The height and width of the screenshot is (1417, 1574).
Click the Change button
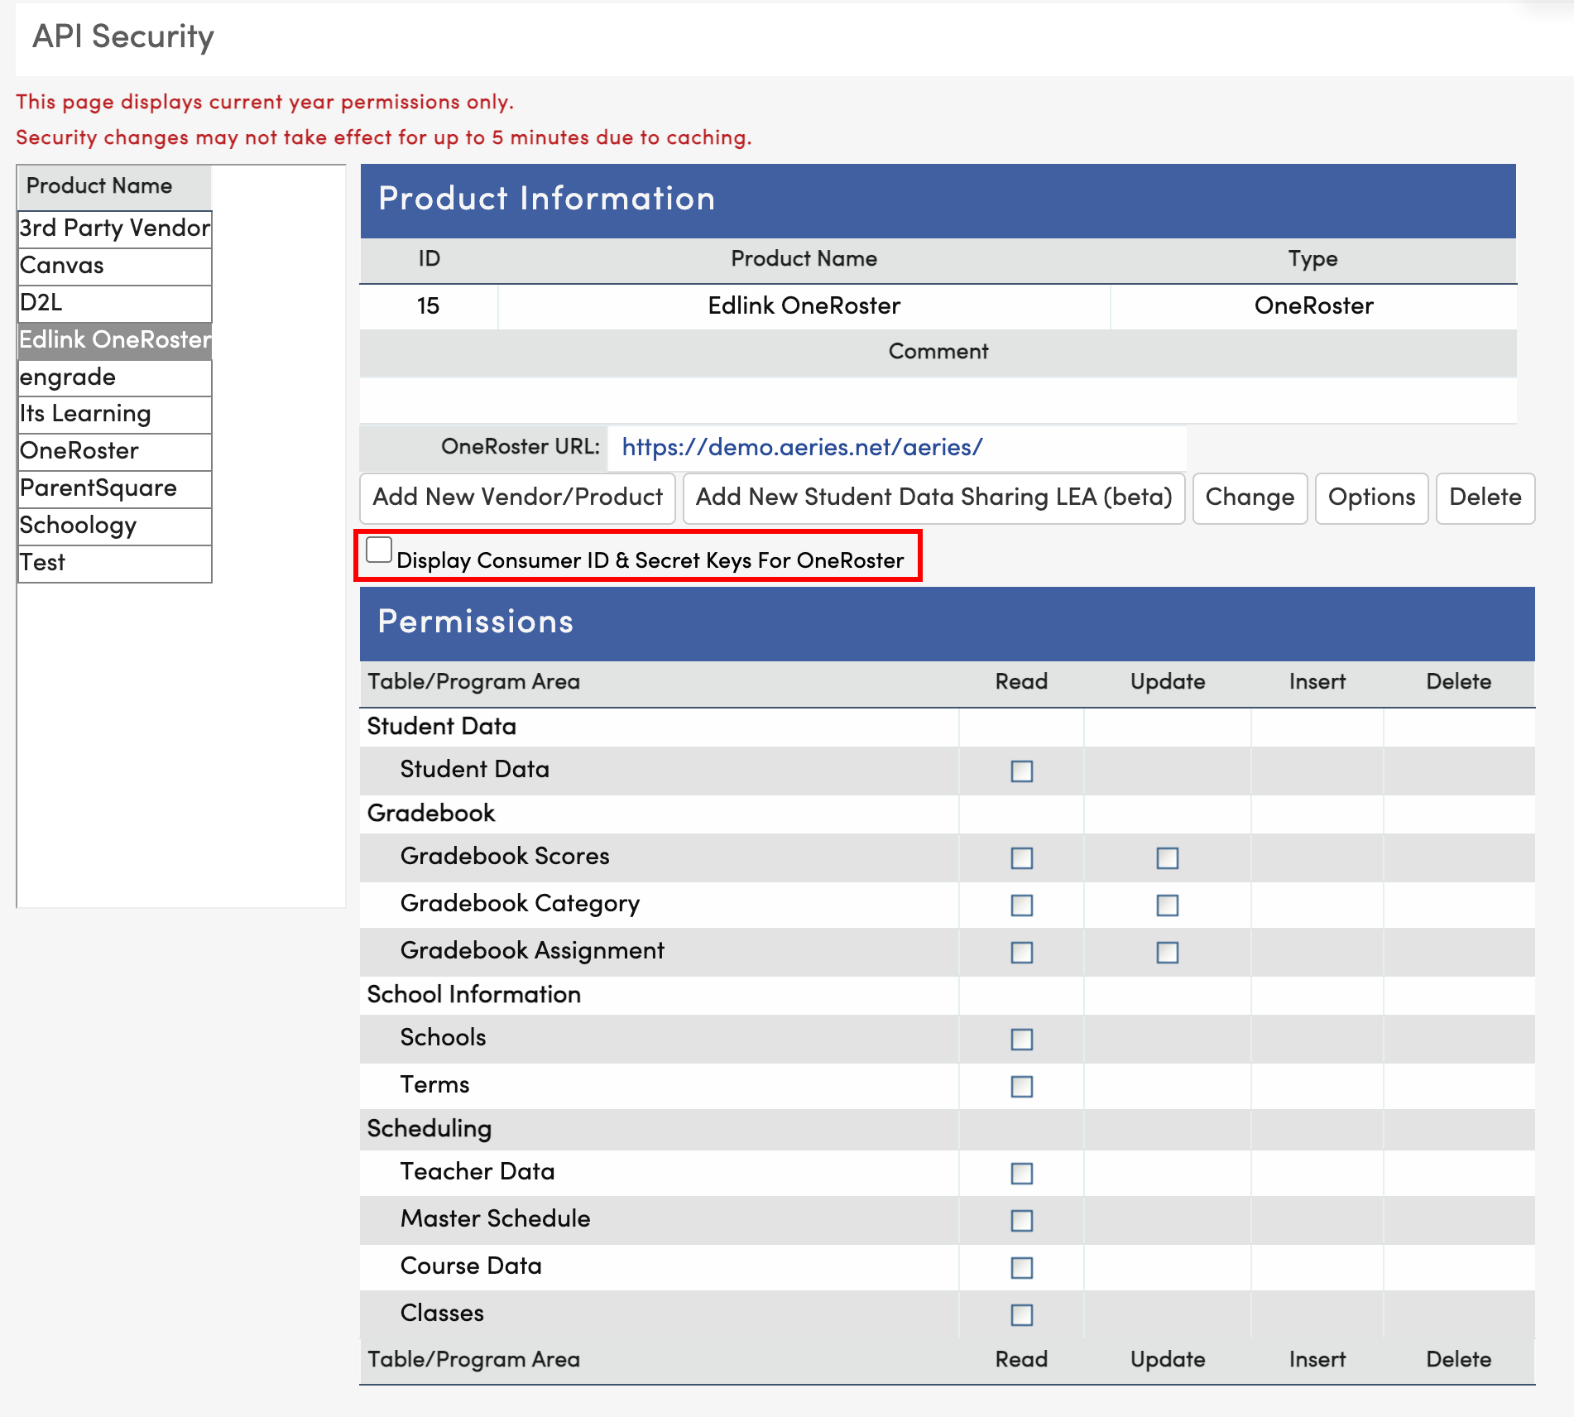click(x=1250, y=497)
